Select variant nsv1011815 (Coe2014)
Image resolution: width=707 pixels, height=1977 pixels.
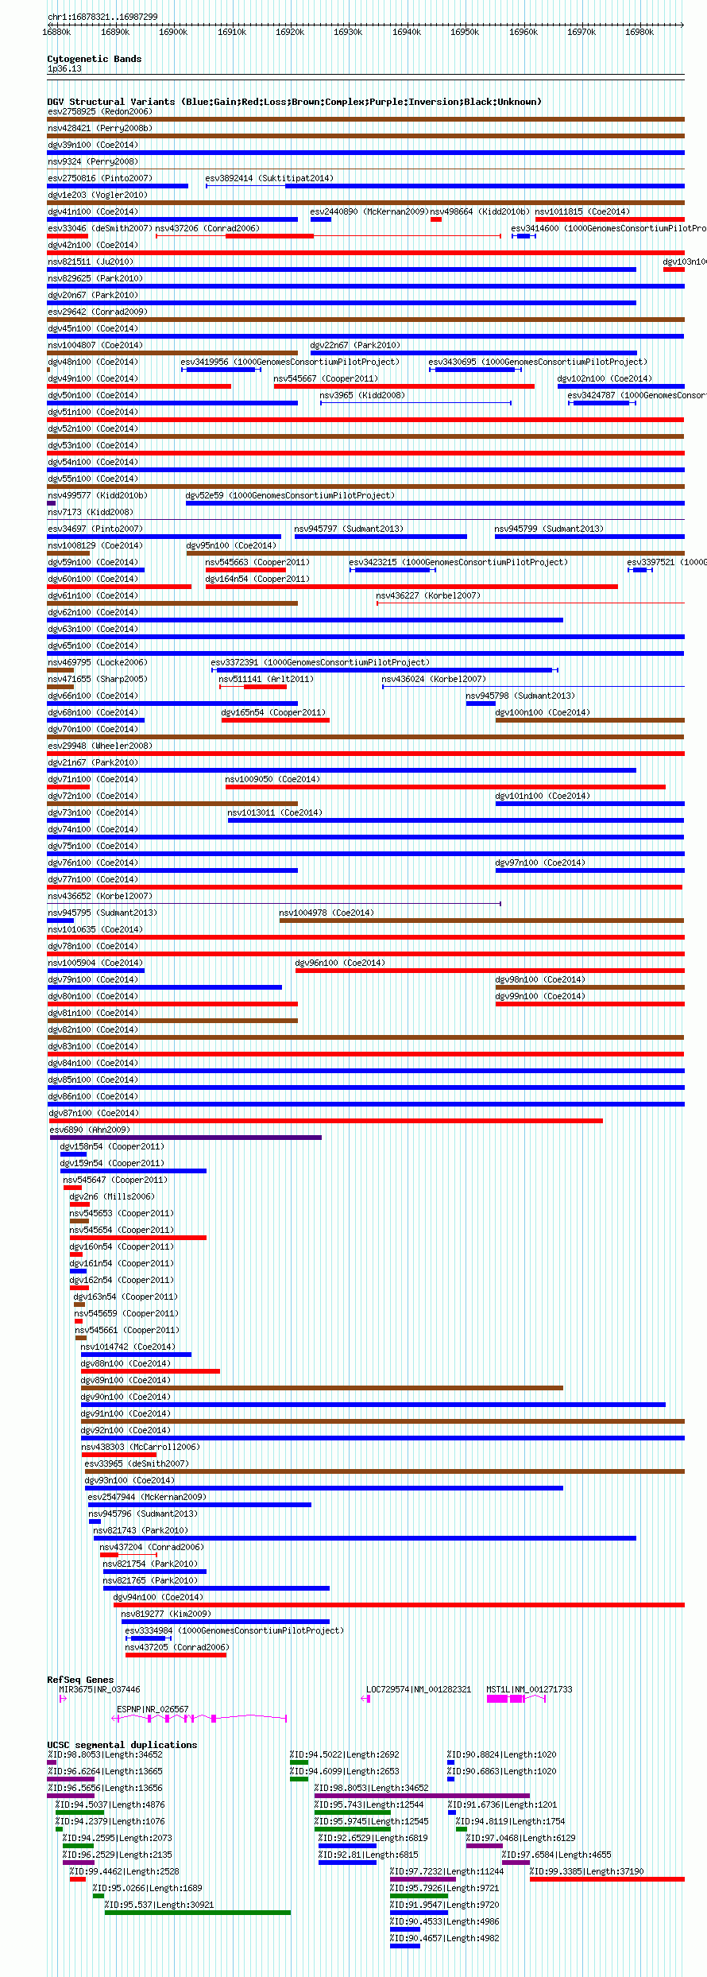coord(582,211)
